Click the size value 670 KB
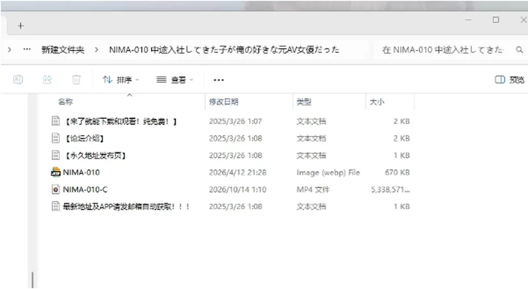The width and height of the screenshot is (528, 289). click(397, 173)
